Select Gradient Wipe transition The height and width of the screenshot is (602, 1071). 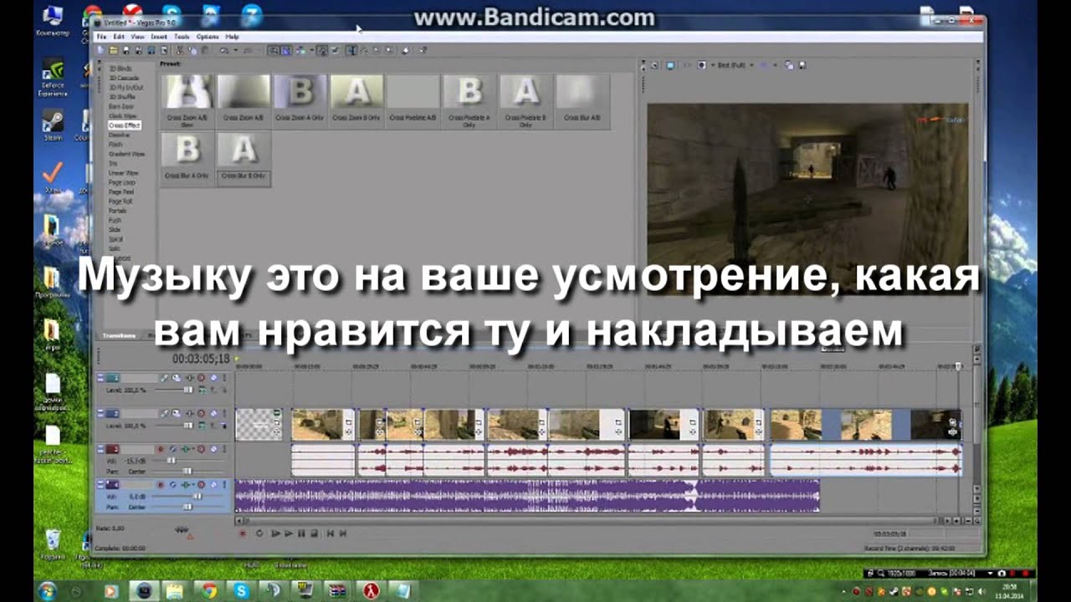[126, 154]
